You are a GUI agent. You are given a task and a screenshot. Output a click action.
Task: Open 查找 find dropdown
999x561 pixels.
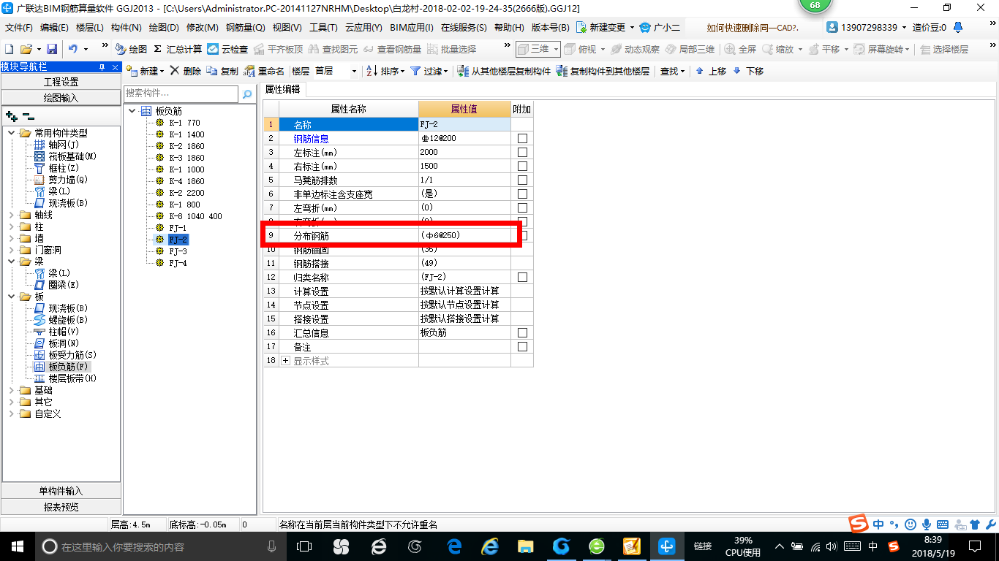tap(672, 71)
